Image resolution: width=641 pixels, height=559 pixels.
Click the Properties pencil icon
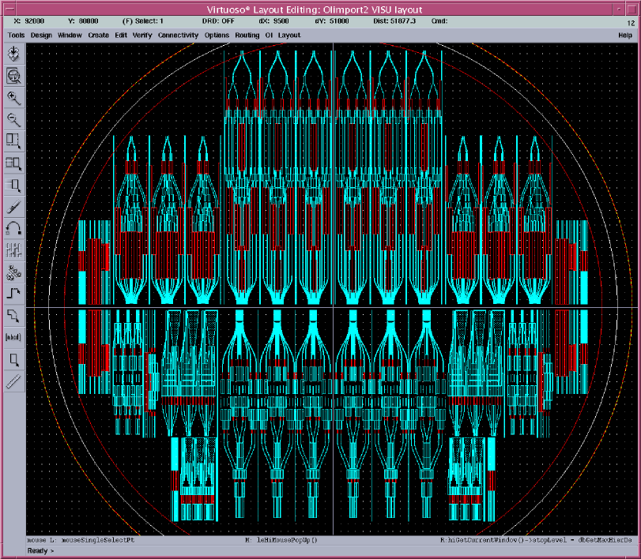pyautogui.click(x=13, y=207)
